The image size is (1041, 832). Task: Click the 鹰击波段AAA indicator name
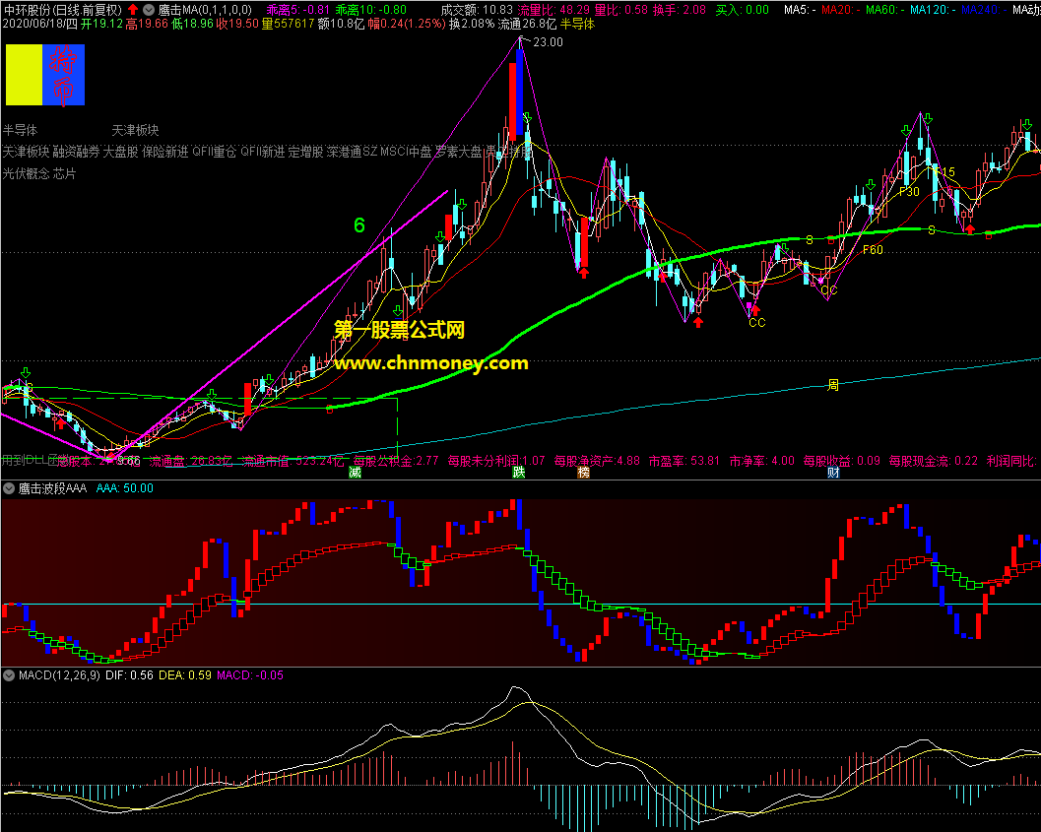(52, 488)
